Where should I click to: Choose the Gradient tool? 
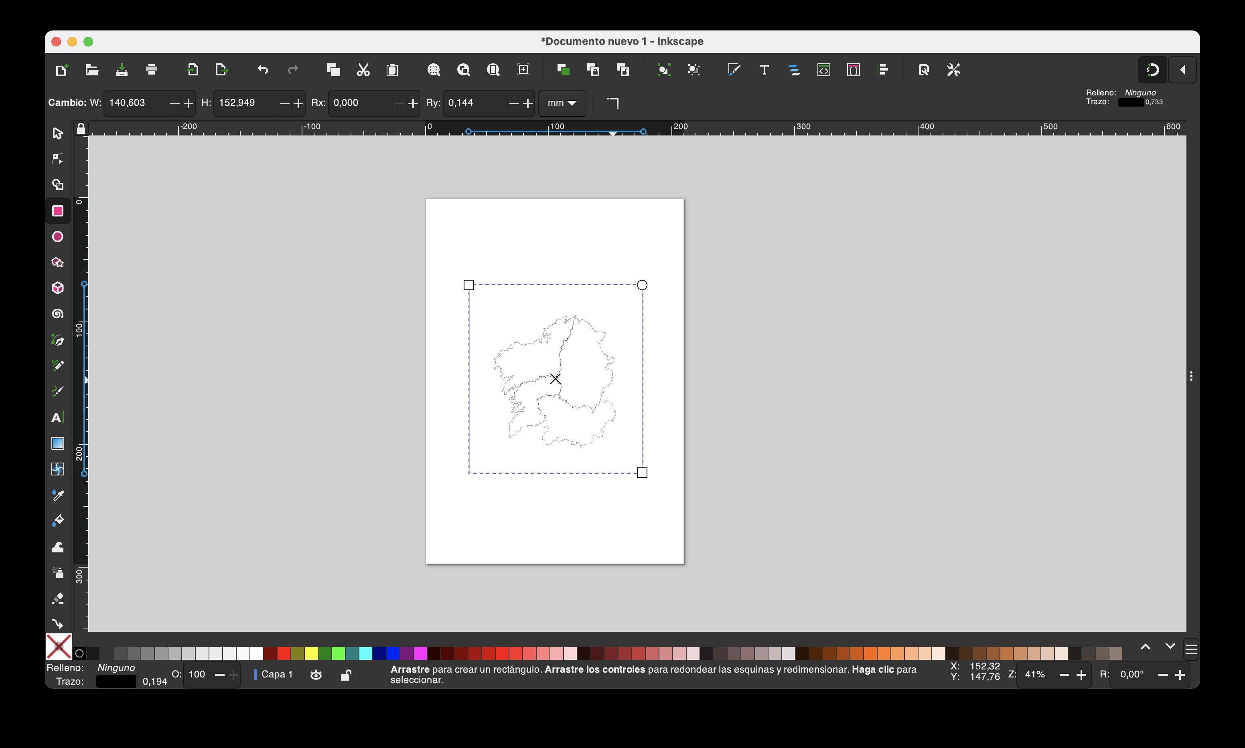(x=57, y=443)
